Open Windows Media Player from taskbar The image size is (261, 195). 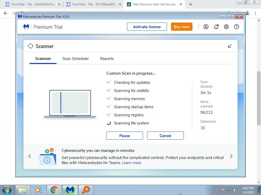38,190
